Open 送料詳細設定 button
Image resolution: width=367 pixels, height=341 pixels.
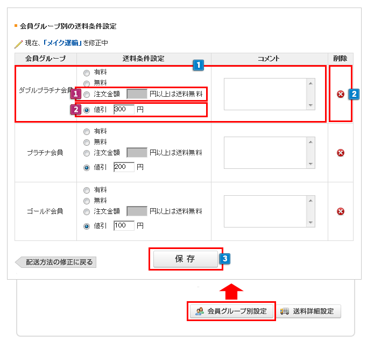coord(309,311)
